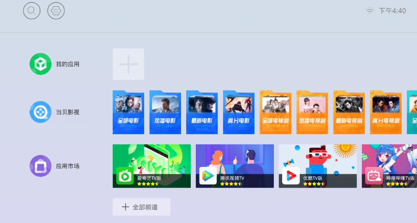
Task: Click the 应用市场 label
Action: point(67,166)
